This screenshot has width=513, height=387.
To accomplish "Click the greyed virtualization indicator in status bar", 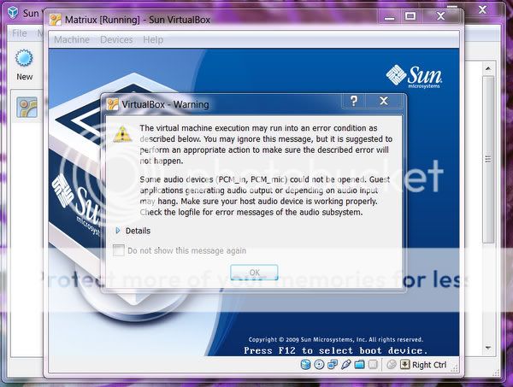I will tap(373, 365).
